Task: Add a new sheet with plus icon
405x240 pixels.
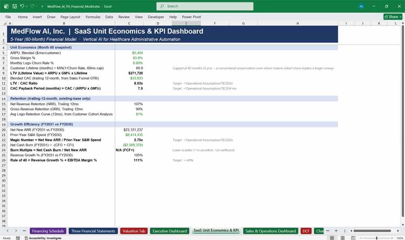Action: (x=336, y=231)
